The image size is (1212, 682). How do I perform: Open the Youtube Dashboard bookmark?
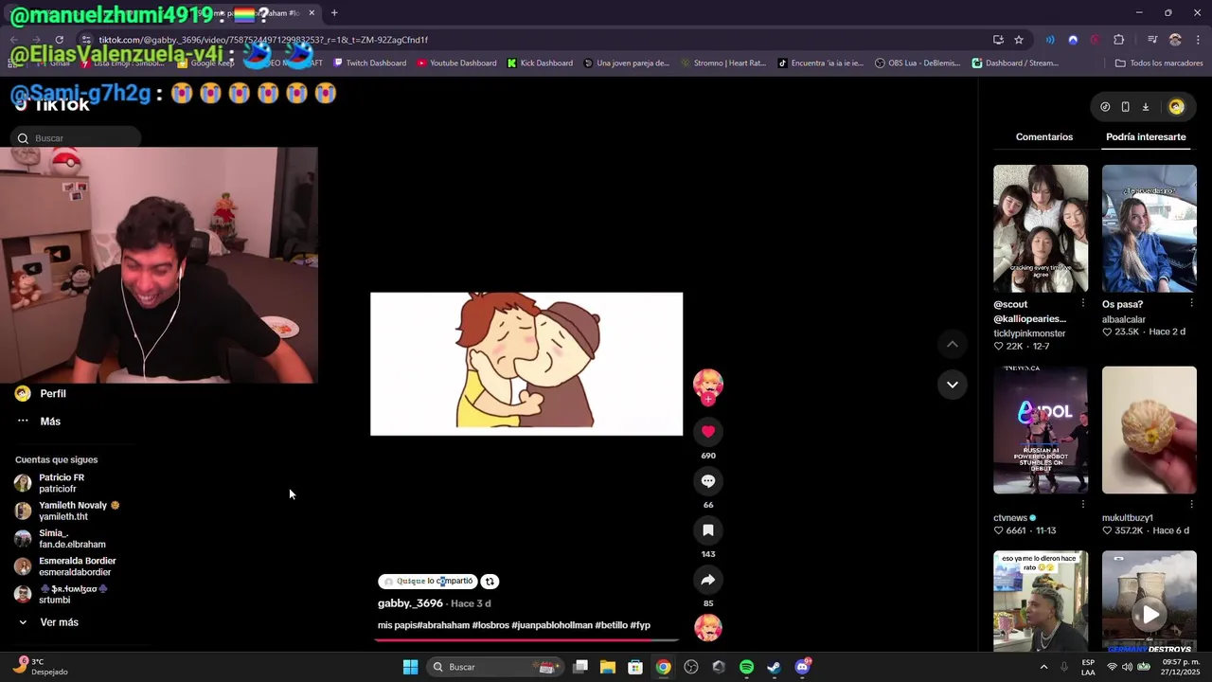coord(455,63)
